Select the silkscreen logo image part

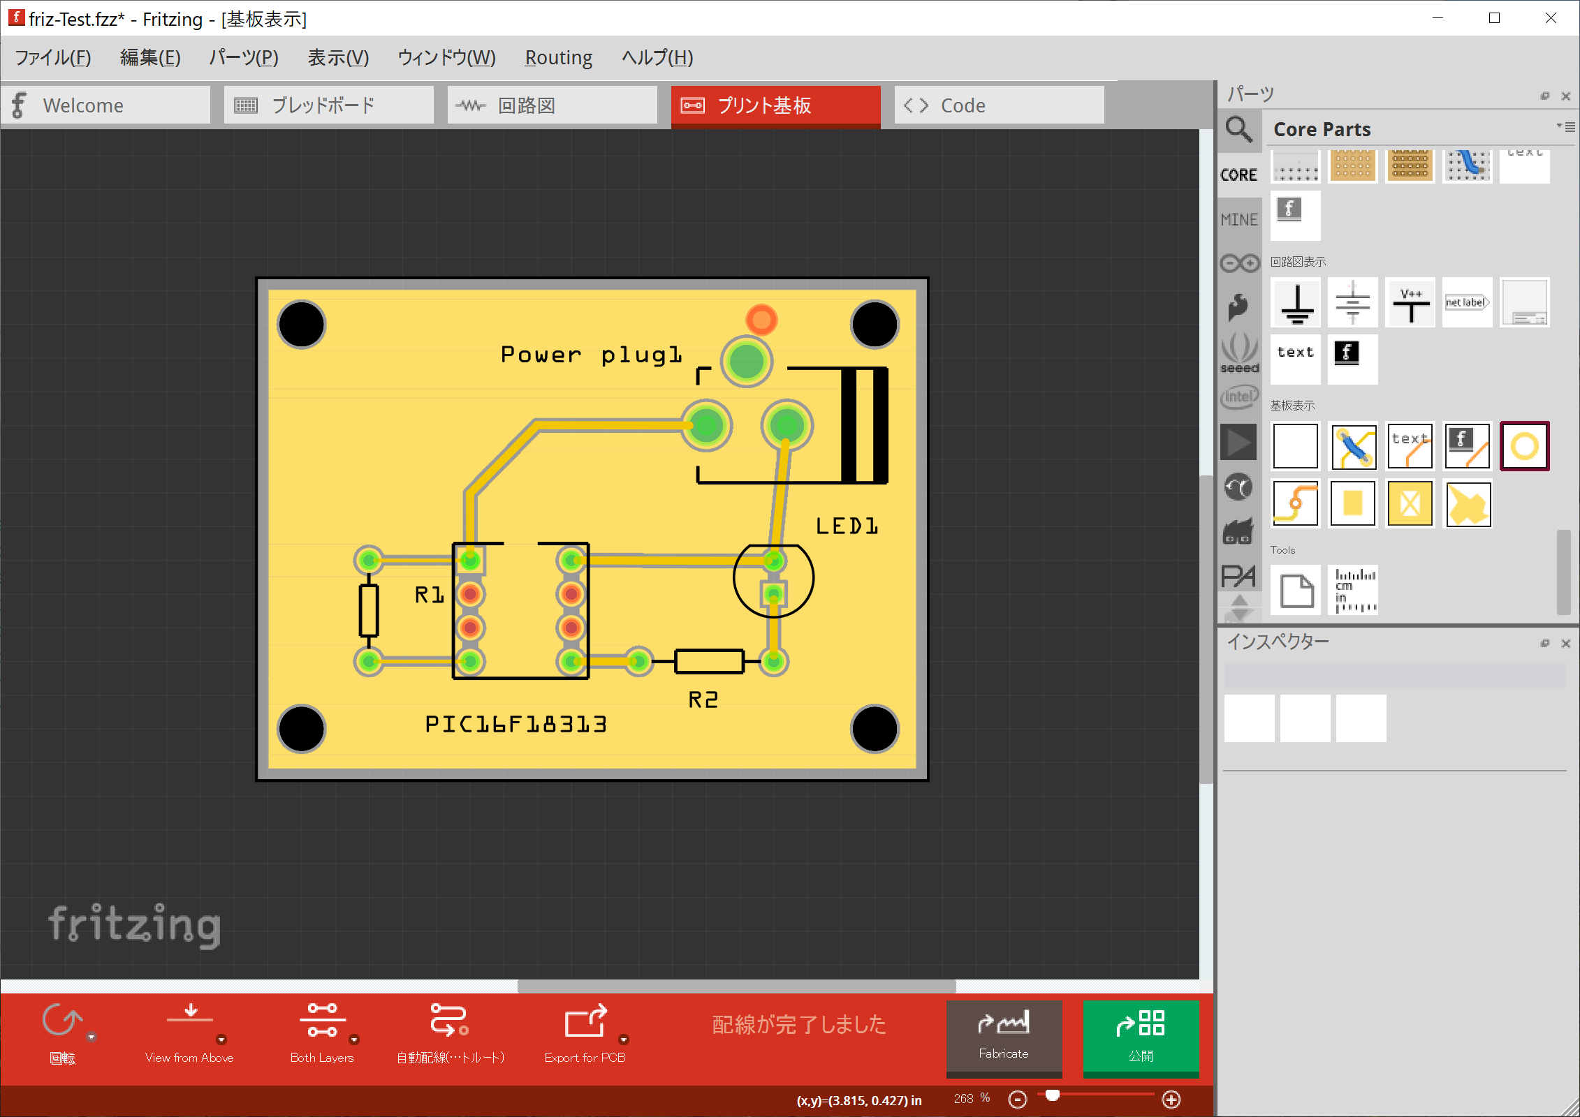(x=1468, y=446)
